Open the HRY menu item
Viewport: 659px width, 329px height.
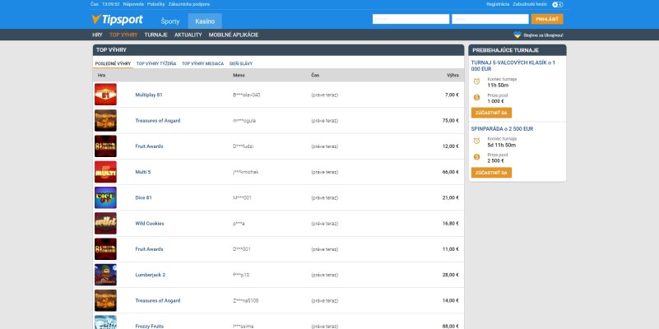[x=98, y=35]
